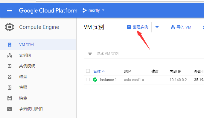The image size is (204, 118).
Task: Expand the dropdown arrow beside 创建实例
Action: tap(157, 27)
